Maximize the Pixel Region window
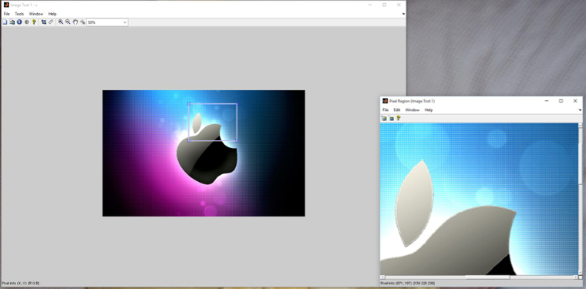This screenshot has width=586, height=289. tap(561, 101)
